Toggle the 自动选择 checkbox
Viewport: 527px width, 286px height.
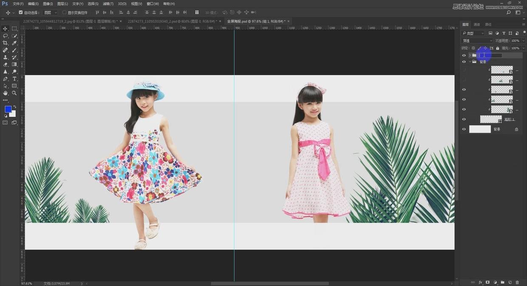pos(21,12)
